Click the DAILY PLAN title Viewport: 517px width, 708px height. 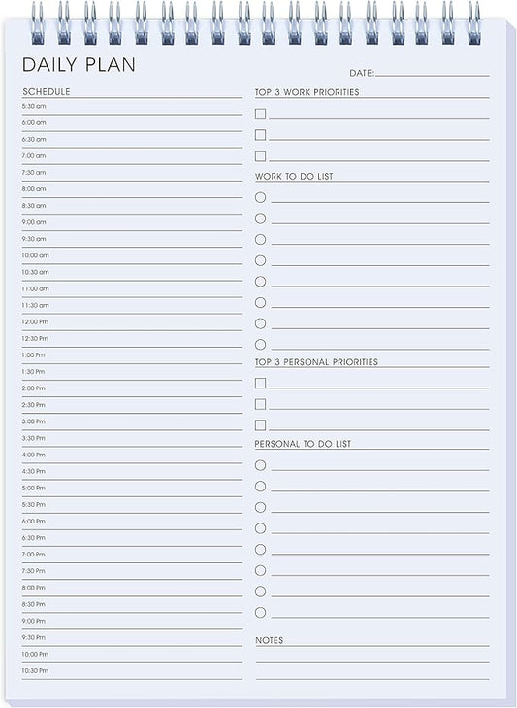pyautogui.click(x=79, y=64)
